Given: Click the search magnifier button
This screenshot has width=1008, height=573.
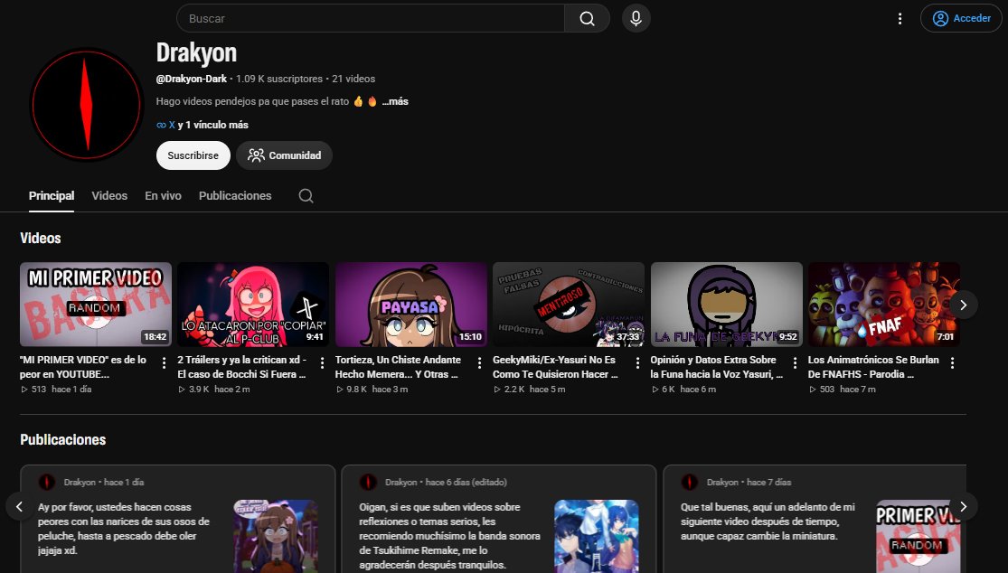Looking at the screenshot, I should point(587,19).
